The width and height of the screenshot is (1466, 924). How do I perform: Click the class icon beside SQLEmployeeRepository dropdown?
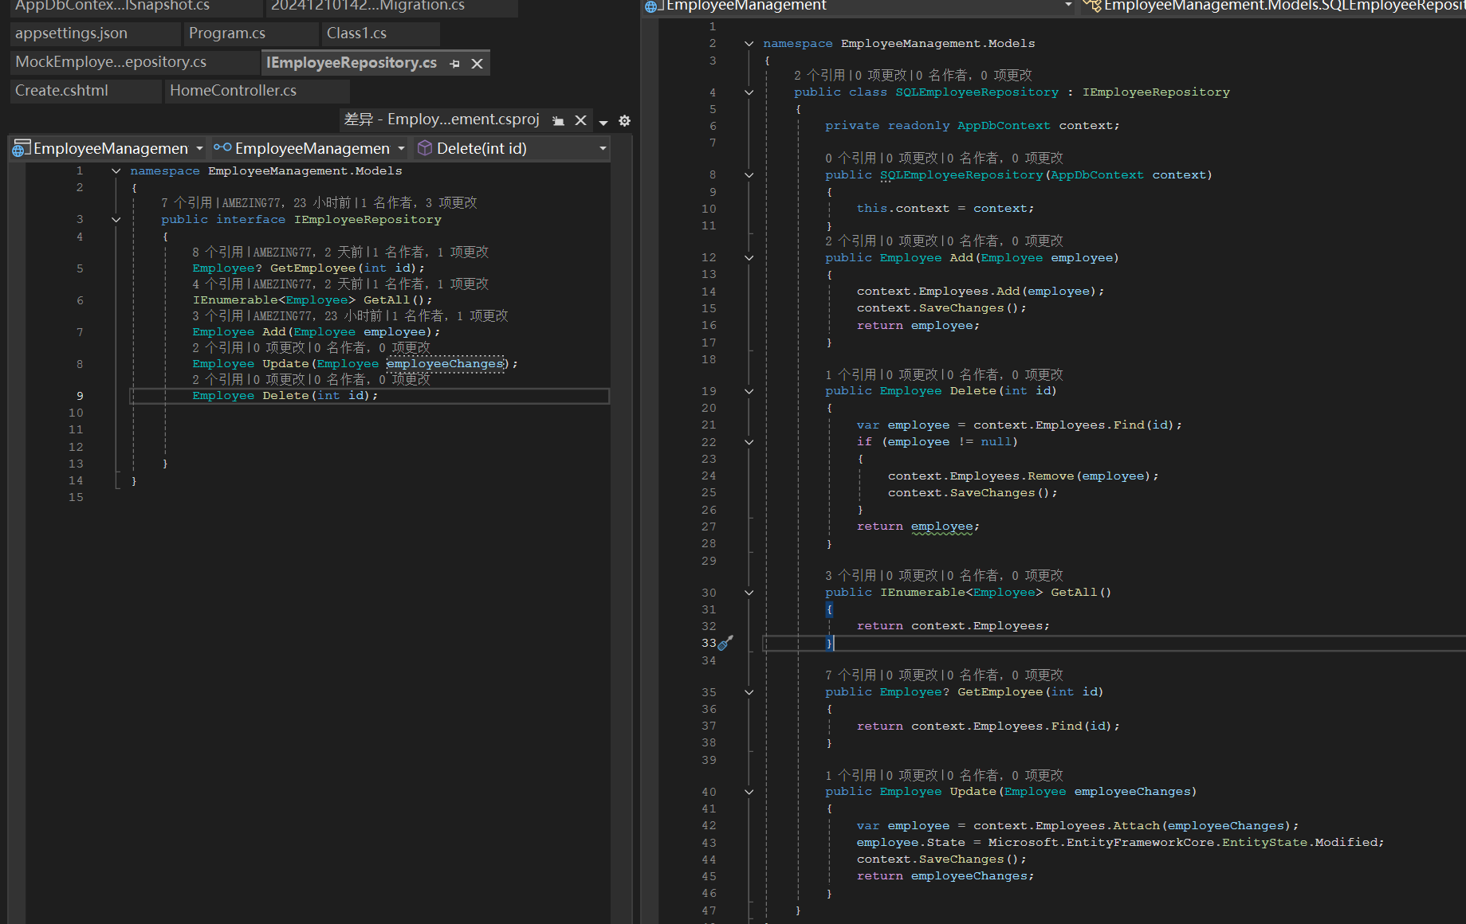tap(1092, 6)
